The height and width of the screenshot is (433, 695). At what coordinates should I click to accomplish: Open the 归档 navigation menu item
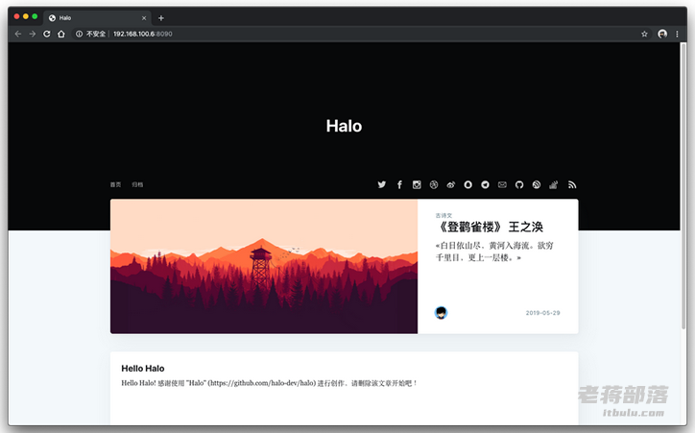point(137,184)
